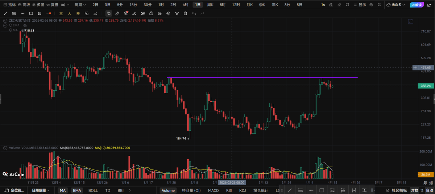Select the 1s tick interval
Image resolution: width=435 pixels, height=194 pixels.
323,5
